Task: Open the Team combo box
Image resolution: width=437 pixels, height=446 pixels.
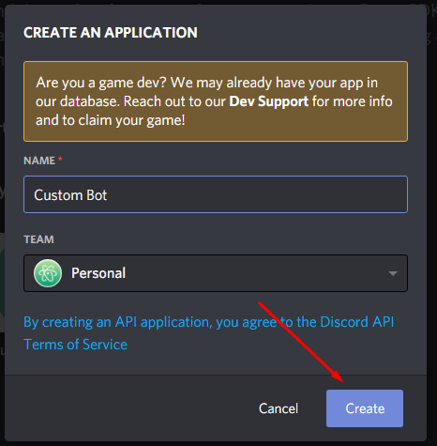Action: [x=216, y=273]
